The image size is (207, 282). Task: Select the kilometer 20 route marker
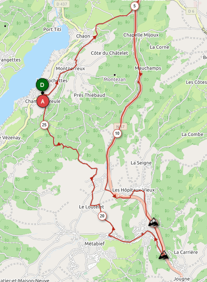click(x=102, y=216)
